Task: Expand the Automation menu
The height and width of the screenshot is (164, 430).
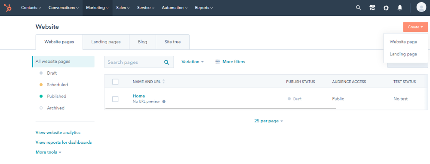Action: point(175,8)
